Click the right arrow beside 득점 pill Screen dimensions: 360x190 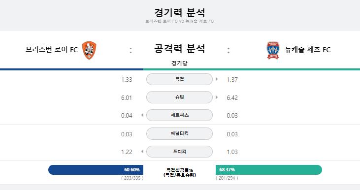click(x=217, y=79)
